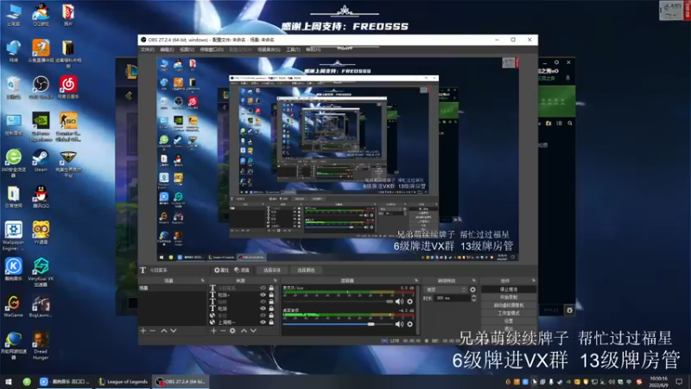
Task: Click the studio mode button
Action: 509,313
